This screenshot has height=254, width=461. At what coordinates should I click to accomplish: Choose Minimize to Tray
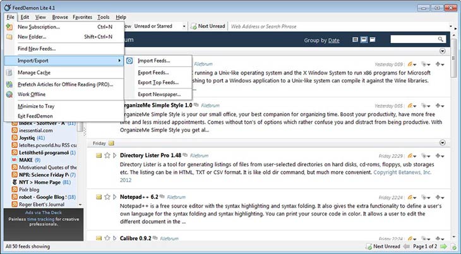(64, 106)
